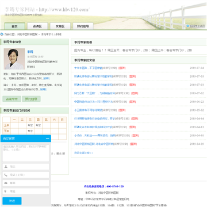Click the globe icon at the banner's right edge
207x207 pixels.
(188, 26)
